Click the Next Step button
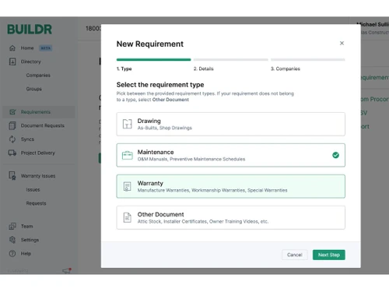 coord(329,255)
